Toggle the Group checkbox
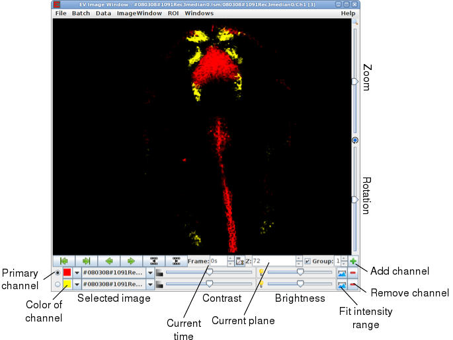This screenshot has width=453, height=340. (308, 261)
